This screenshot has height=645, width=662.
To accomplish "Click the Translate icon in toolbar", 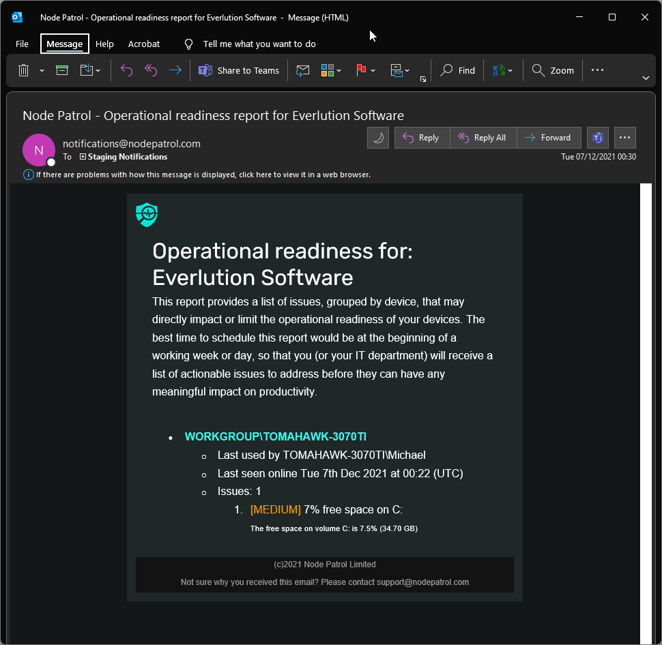I will 499,70.
